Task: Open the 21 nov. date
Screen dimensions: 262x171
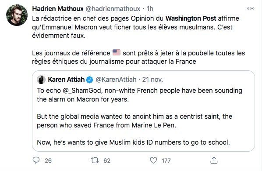Action: tap(152, 80)
